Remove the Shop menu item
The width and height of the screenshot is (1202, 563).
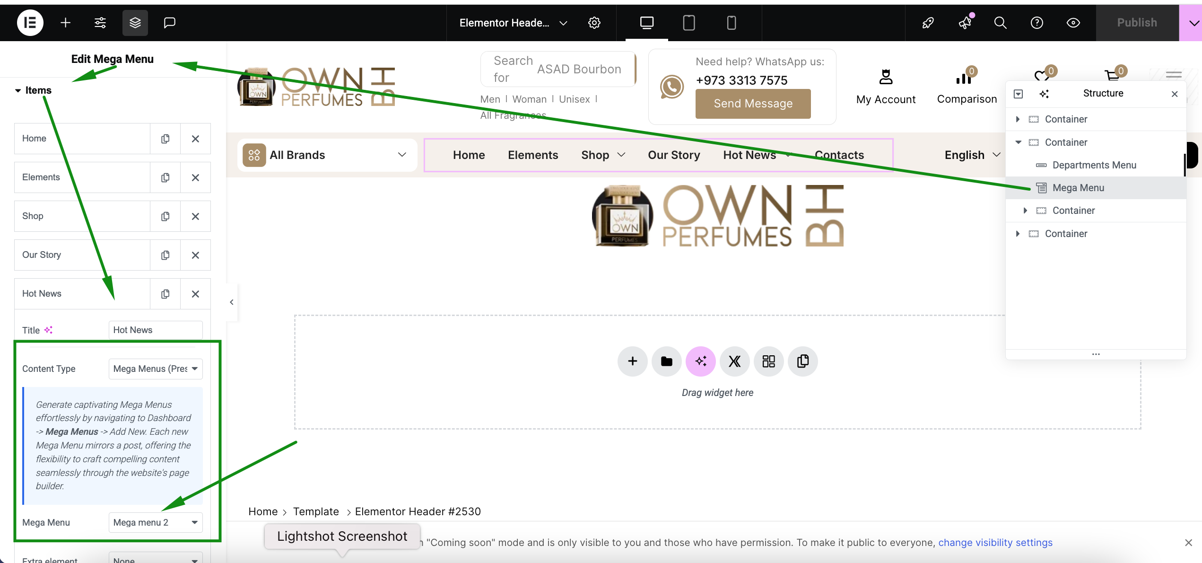coord(195,216)
